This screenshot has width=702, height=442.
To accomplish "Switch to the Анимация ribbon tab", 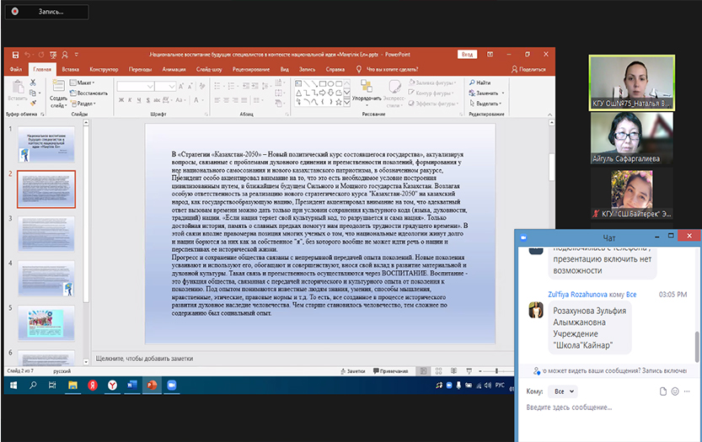I will coord(174,69).
